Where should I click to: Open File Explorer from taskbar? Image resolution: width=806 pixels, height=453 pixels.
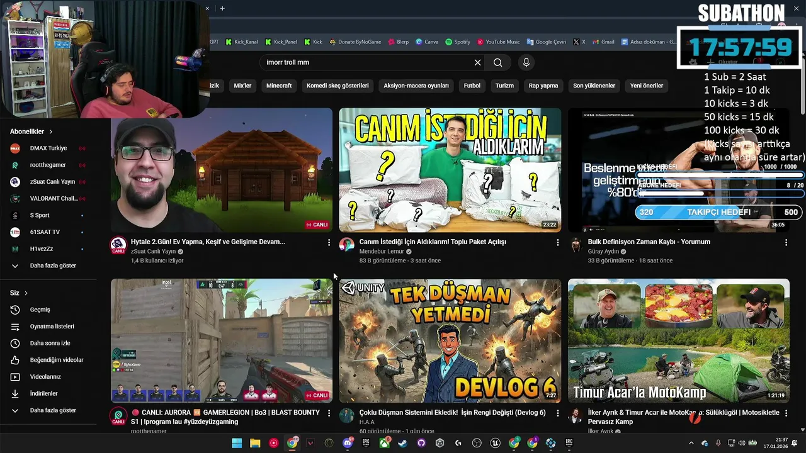pos(255,443)
